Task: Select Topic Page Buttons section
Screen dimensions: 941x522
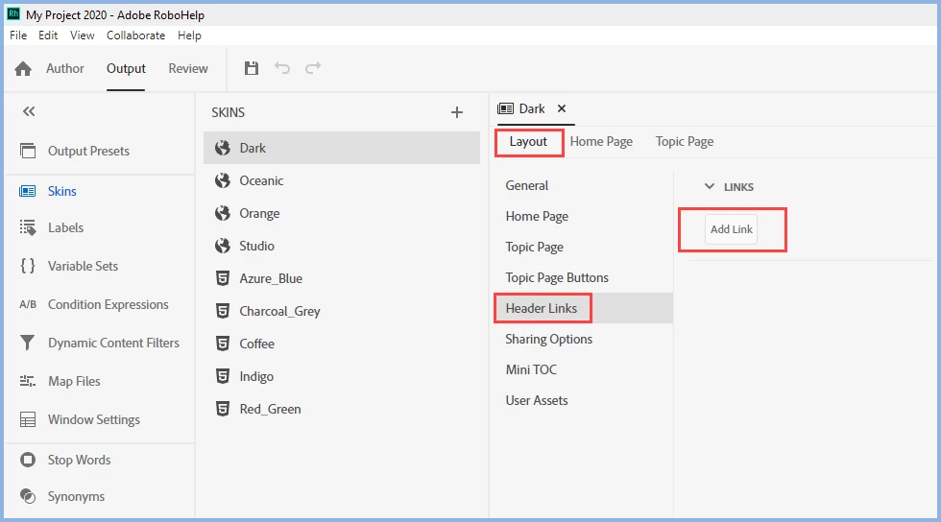Action: pos(557,277)
